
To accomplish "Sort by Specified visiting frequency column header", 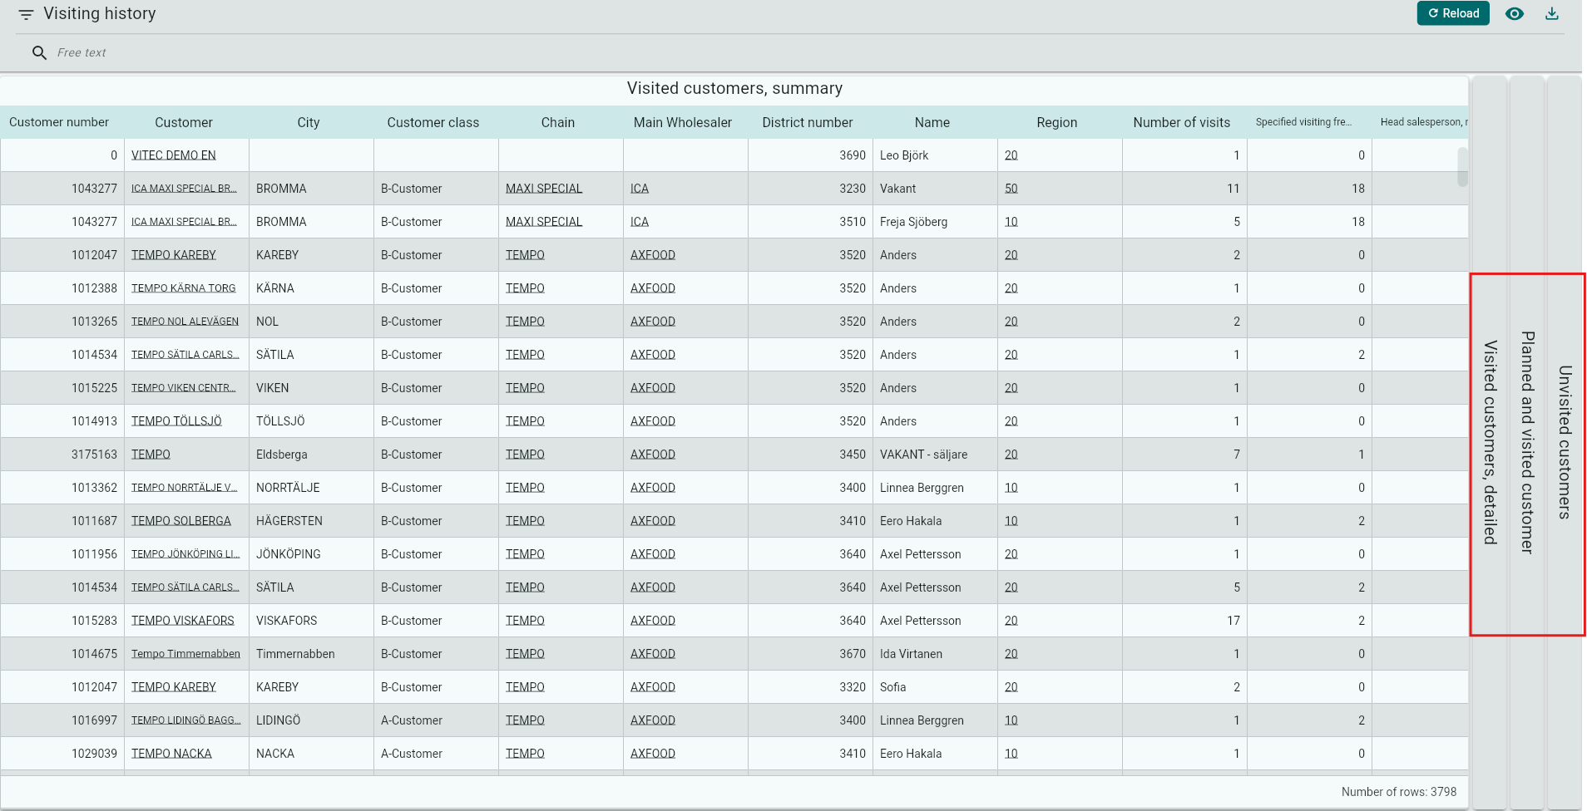I will [1303, 122].
